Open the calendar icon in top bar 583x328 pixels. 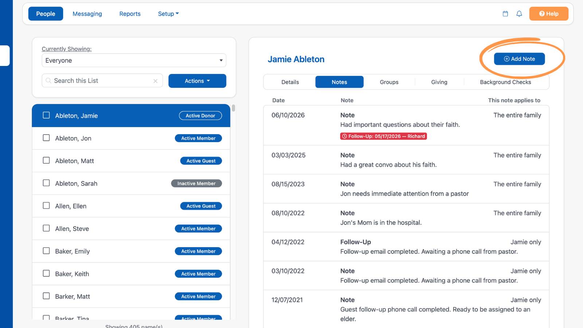(x=505, y=14)
